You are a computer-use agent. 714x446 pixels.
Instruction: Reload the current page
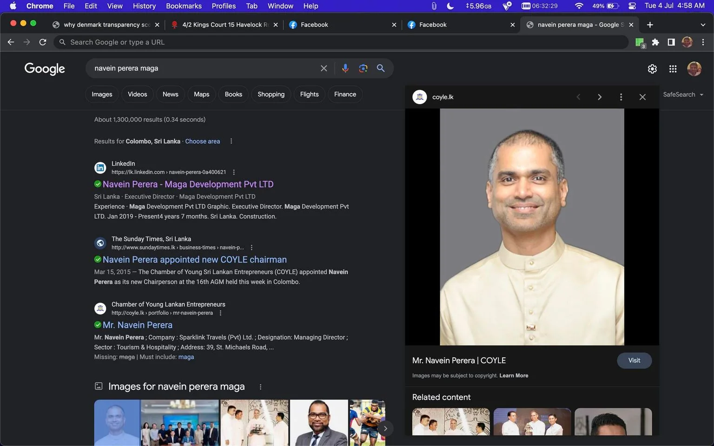pos(43,42)
